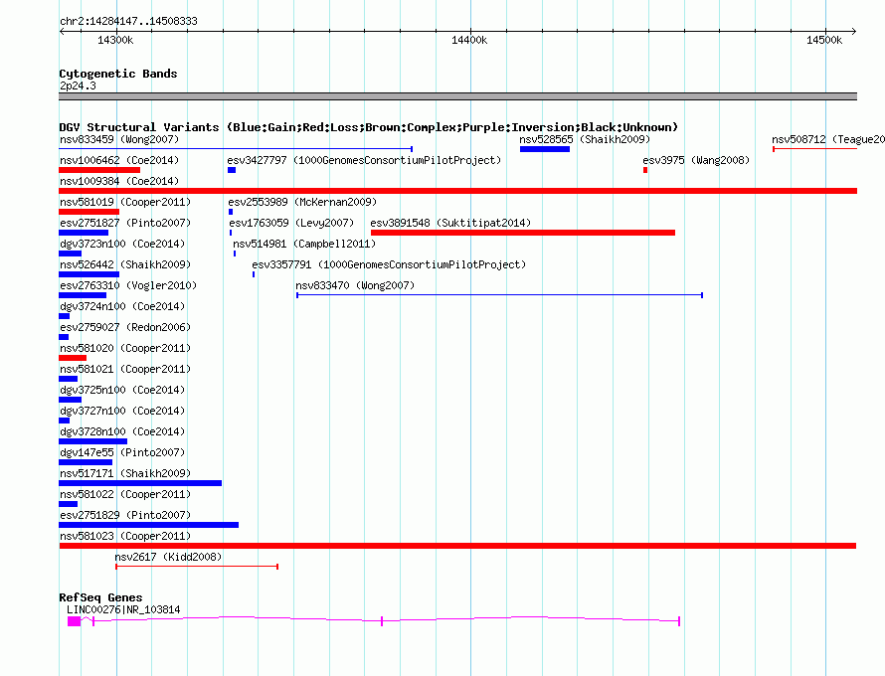885x676 pixels.
Task: Click the chr2:14284147..14508333 coordinate label
Action: (x=128, y=21)
